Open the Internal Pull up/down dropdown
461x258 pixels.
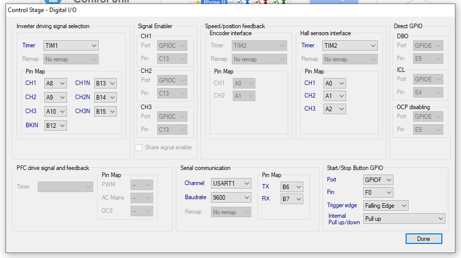click(404, 219)
